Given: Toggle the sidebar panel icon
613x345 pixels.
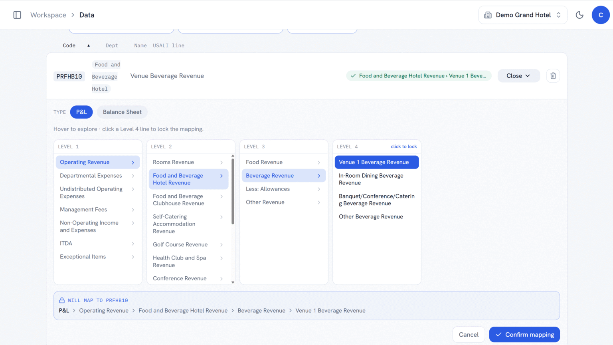Looking at the screenshot, I should pos(17,15).
